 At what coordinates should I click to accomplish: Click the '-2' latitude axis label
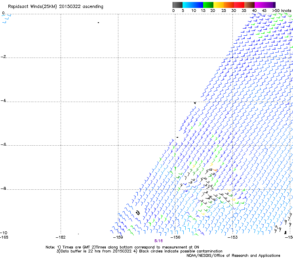[3, 57]
